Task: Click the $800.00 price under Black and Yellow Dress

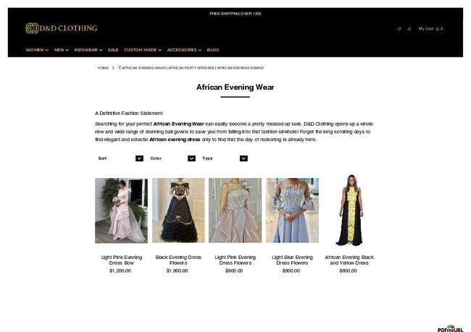Action: click(348, 271)
